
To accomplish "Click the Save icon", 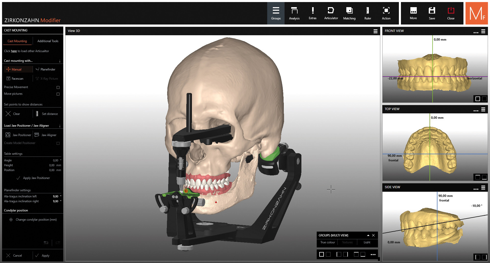I will pos(432,13).
